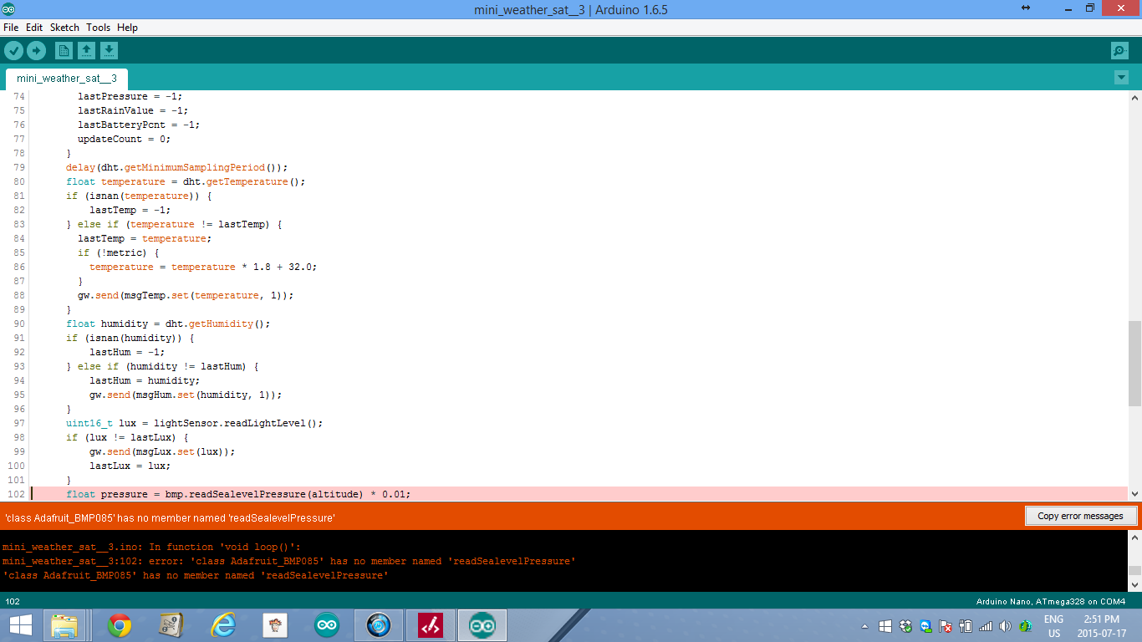Viewport: 1142px width, 642px height.
Task: Switch to the active Arduino taskbar window
Action: click(482, 625)
